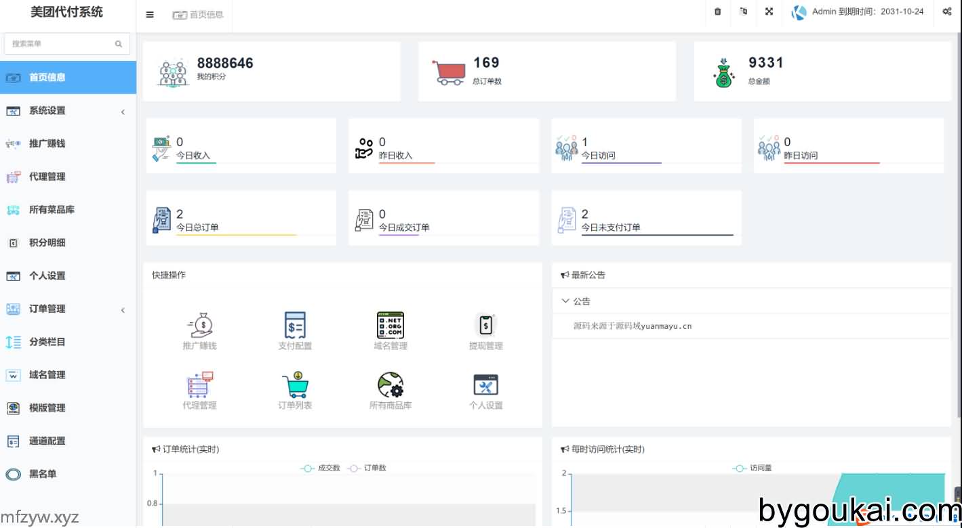Click the 搜索菜单 search input field
This screenshot has height=528, width=962.
point(61,44)
